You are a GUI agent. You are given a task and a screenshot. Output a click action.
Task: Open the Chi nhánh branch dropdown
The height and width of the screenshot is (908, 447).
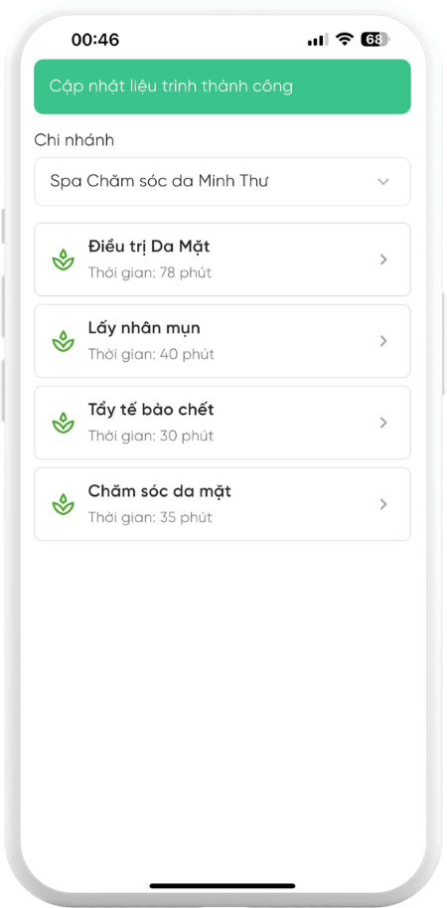[x=223, y=181]
